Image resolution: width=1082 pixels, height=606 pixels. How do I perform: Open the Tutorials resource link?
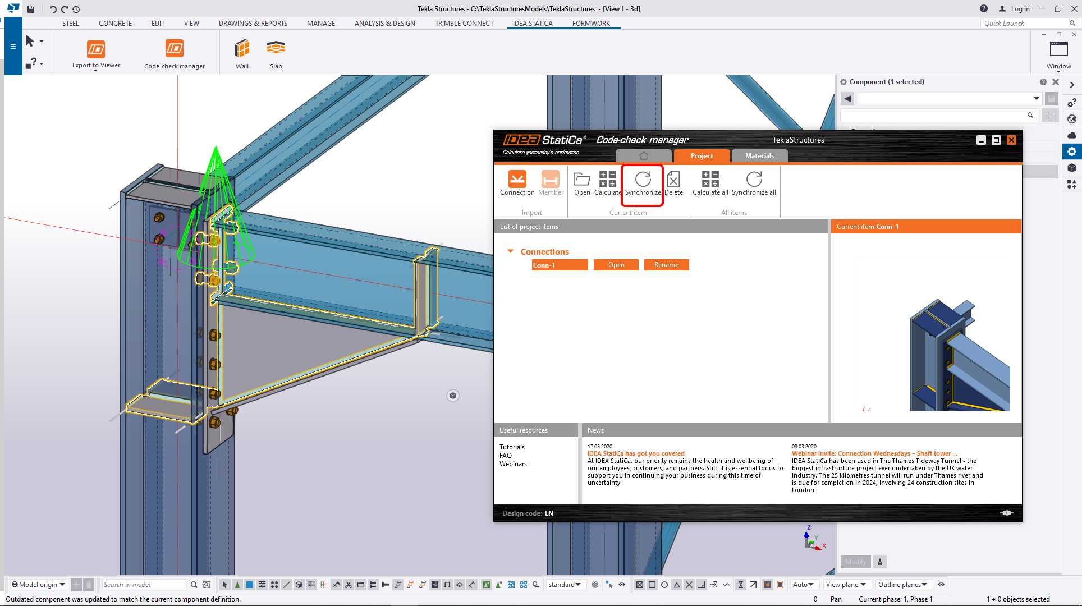click(512, 447)
